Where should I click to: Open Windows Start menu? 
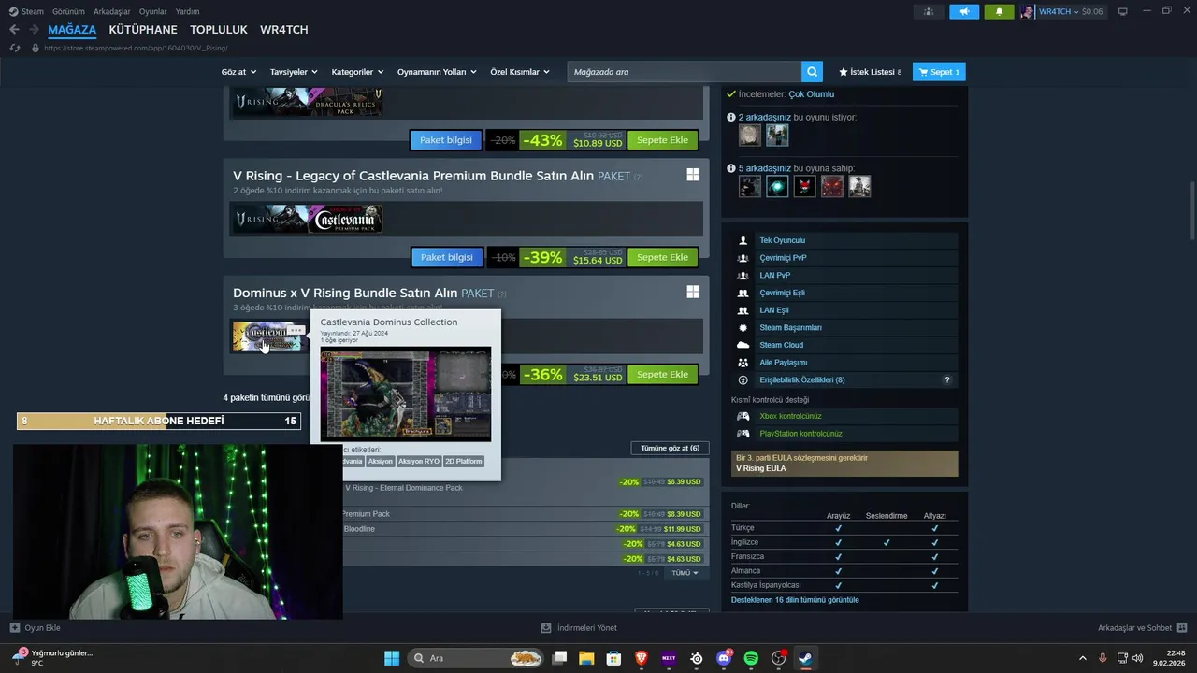click(392, 658)
